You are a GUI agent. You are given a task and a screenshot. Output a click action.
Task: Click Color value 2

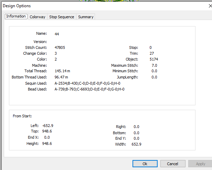click(56, 59)
